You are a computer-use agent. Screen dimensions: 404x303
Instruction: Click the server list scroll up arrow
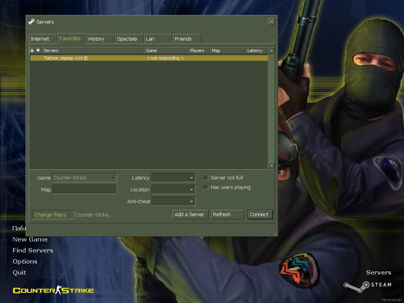click(x=271, y=50)
